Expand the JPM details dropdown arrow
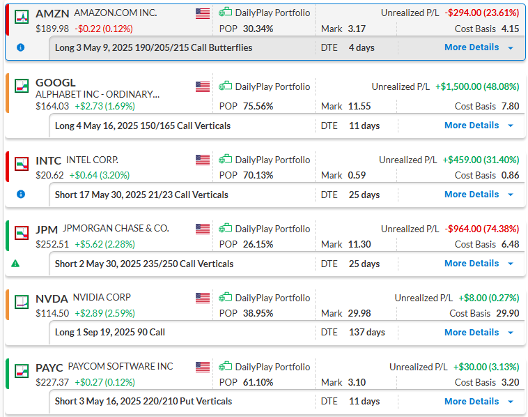This screenshot has height=417, width=528. coord(511,264)
